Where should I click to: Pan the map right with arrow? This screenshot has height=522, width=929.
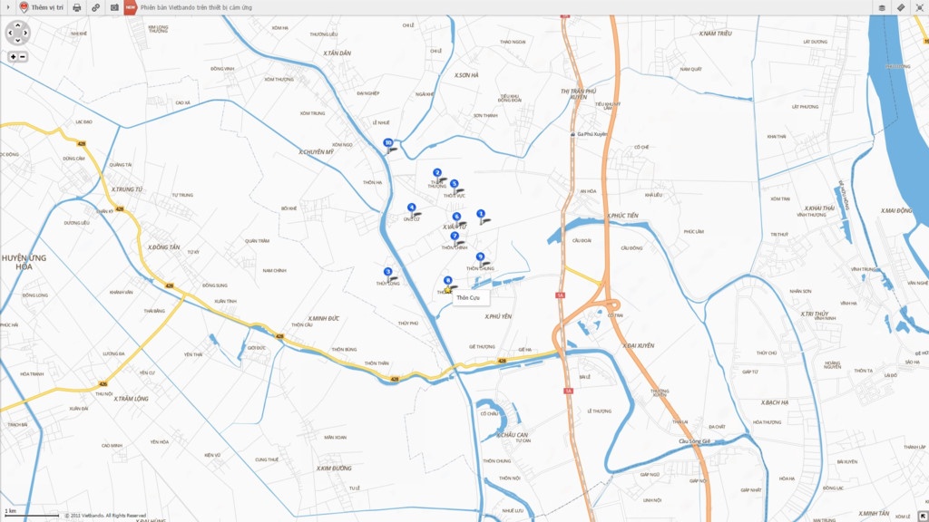(26, 34)
